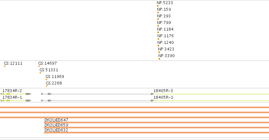The image size is (269, 140).
Task: Select the orange Df(2L)ED659 deficiency bar
Action: (x=156, y=127)
